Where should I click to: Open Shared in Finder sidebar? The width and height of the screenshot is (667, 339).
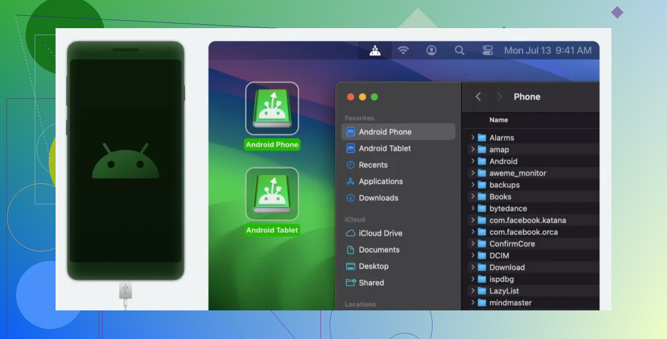pos(398,283)
